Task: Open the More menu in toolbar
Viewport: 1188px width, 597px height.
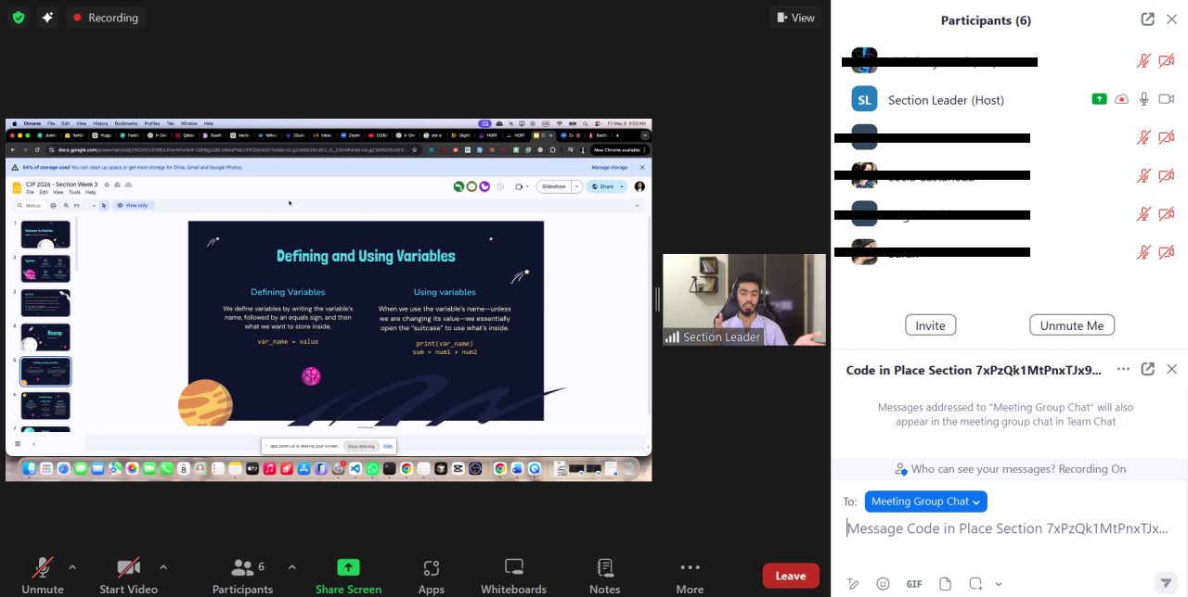Action: pyautogui.click(x=690, y=576)
